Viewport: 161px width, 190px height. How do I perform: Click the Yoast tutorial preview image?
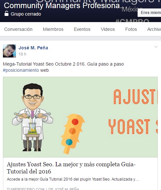click(x=80, y=117)
